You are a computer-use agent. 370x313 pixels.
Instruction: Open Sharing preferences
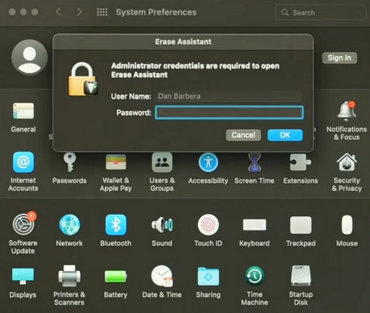(x=208, y=276)
